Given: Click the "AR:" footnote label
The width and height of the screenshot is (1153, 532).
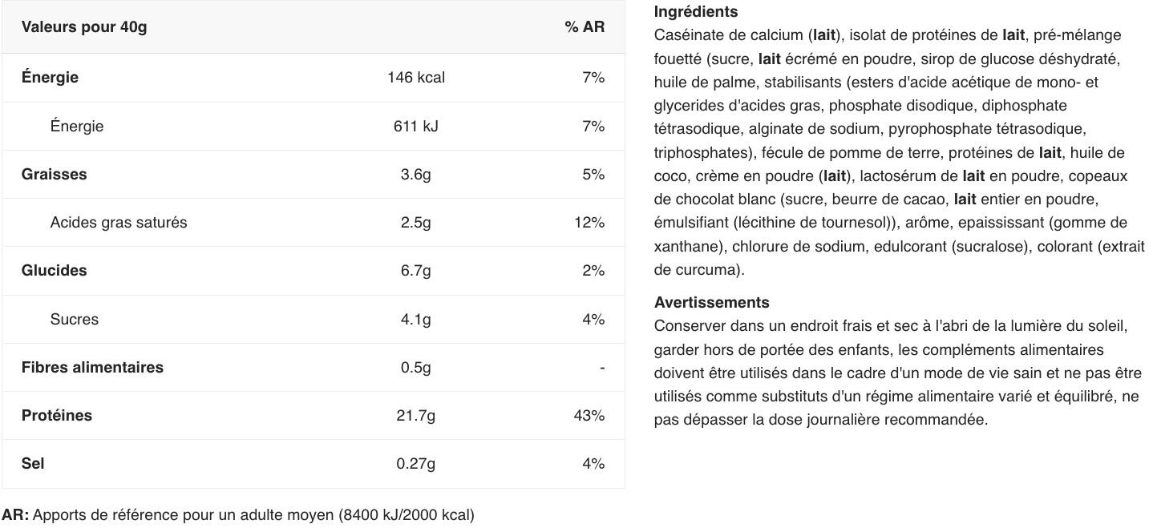Looking at the screenshot, I should click(15, 515).
